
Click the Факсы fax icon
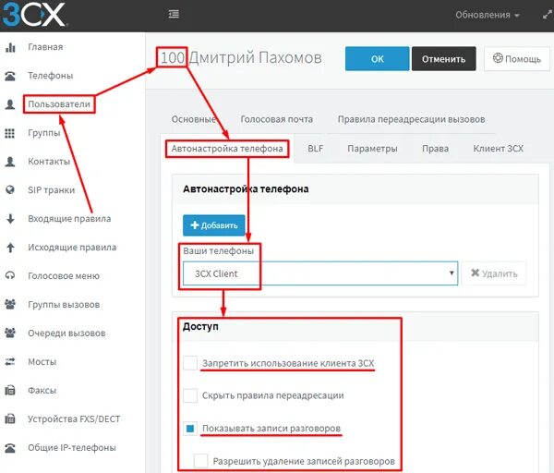coord(10,390)
